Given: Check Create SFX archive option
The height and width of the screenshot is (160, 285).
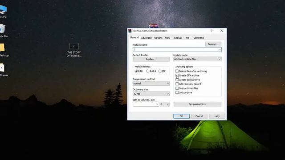Looking at the screenshot, I should 177,75.
